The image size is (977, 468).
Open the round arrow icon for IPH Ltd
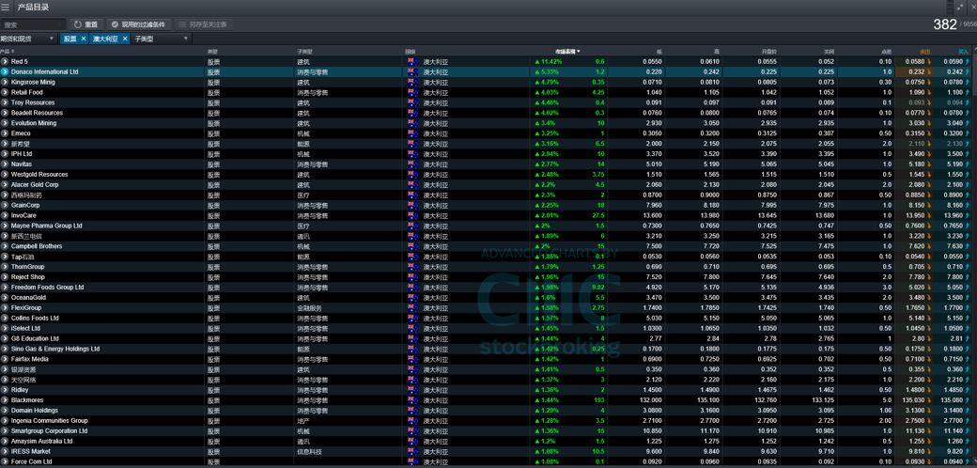(5, 154)
